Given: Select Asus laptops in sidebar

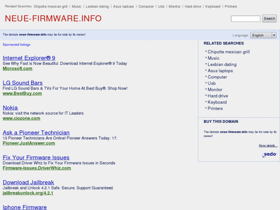Looking at the screenshot, I should tap(220, 71).
